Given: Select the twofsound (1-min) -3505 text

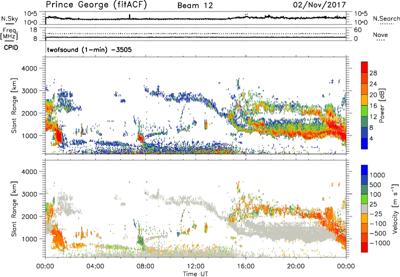Looking at the screenshot, I should click(89, 49).
